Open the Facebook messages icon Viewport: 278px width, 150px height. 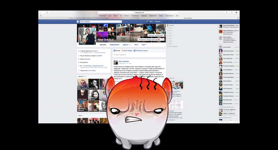coord(168,22)
